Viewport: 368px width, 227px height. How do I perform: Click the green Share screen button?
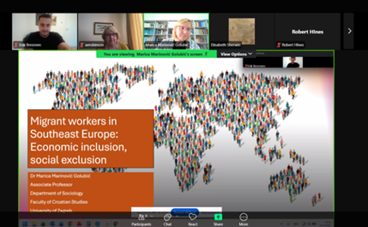pyautogui.click(x=218, y=220)
